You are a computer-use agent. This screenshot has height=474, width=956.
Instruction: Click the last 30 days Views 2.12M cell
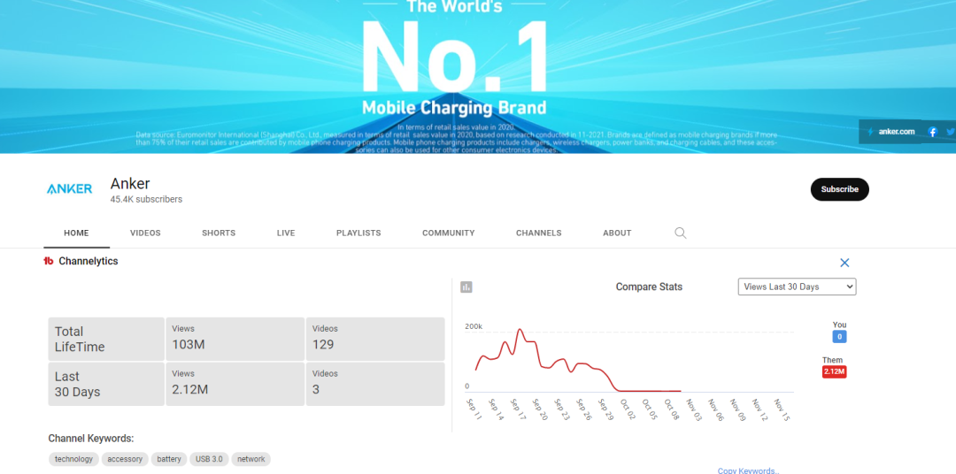(x=235, y=384)
